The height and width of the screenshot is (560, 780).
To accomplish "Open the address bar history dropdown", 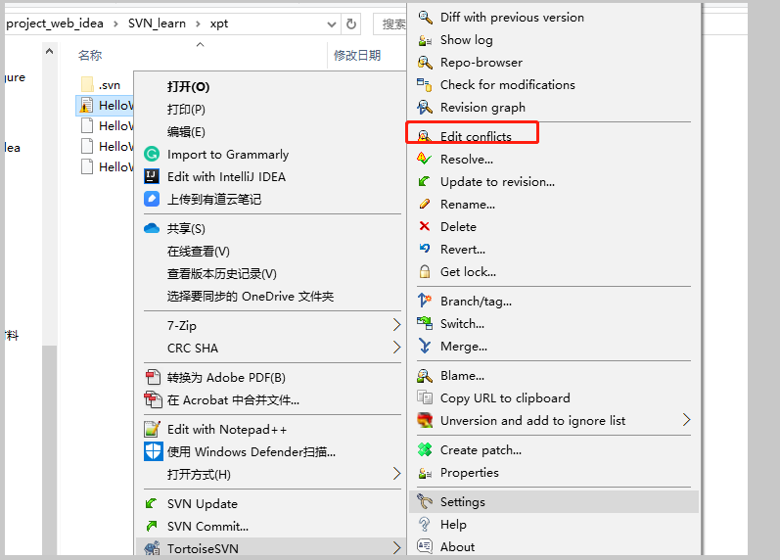I will [332, 23].
